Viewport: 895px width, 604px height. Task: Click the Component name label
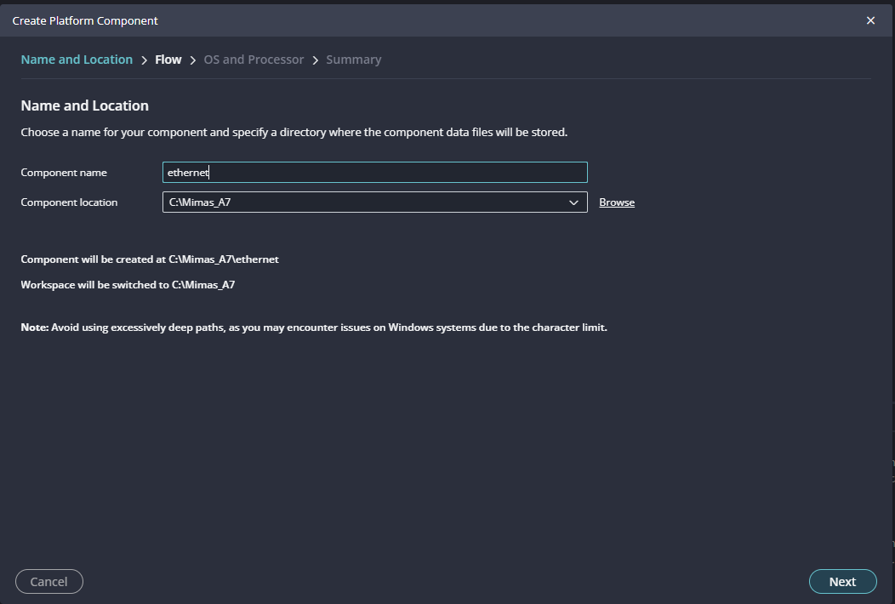64,173
